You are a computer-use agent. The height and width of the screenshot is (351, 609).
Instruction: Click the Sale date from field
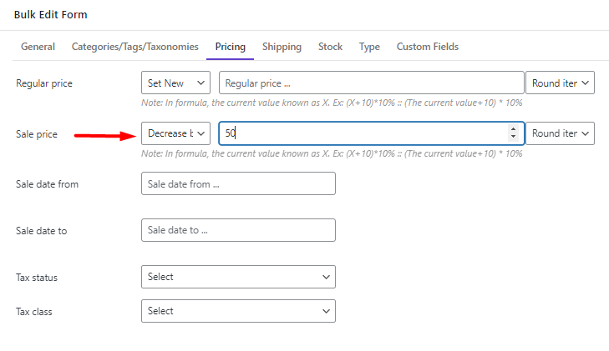pos(238,183)
